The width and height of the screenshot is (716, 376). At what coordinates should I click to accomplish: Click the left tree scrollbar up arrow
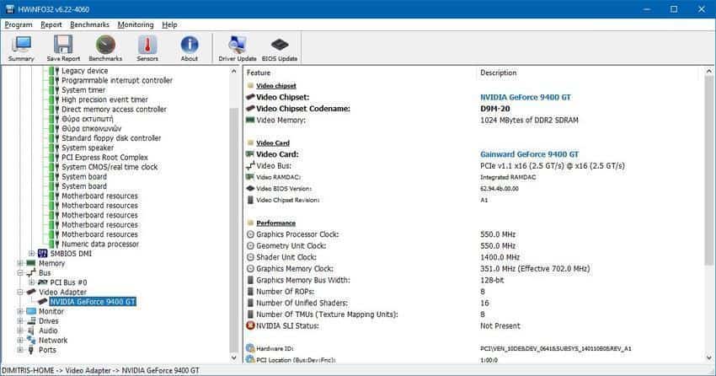tap(234, 72)
